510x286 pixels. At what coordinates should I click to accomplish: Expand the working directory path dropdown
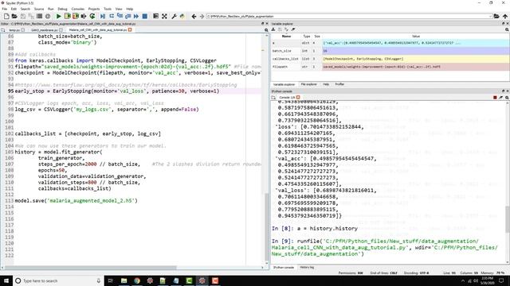490,16
